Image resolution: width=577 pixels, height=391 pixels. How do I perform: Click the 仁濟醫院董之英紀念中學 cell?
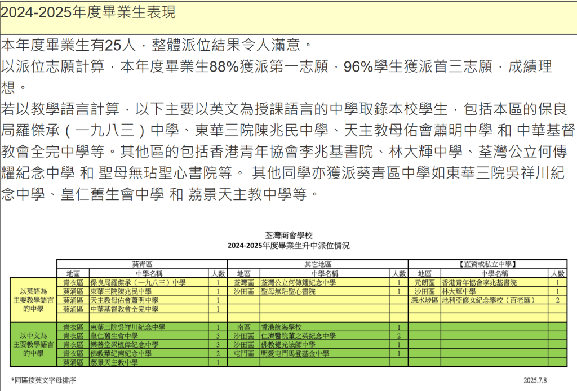[298, 336]
